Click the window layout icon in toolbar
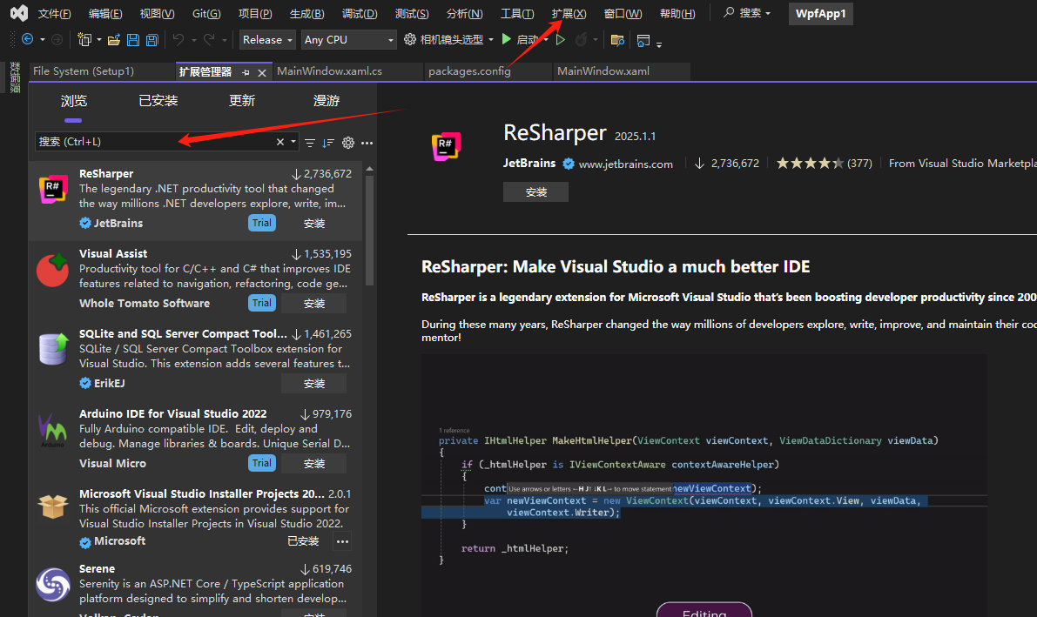1037x617 pixels. (x=643, y=40)
